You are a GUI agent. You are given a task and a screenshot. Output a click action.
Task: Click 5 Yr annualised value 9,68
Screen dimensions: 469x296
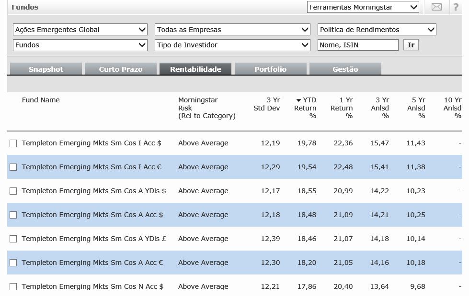click(x=418, y=286)
